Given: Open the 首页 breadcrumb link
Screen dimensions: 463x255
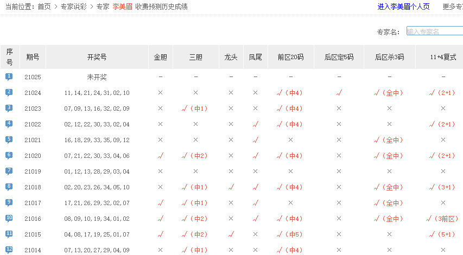Looking at the screenshot, I should 45,7.
